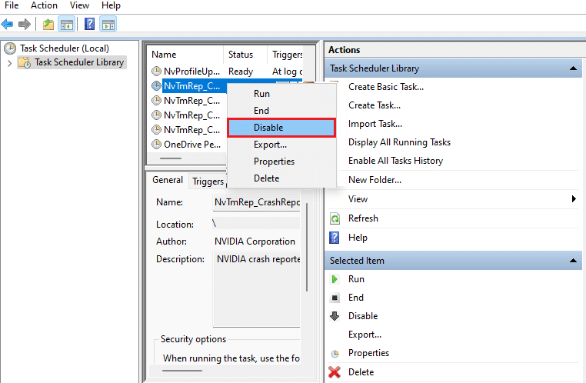Click Display All Running Tasks
The image size is (586, 383).
point(399,142)
